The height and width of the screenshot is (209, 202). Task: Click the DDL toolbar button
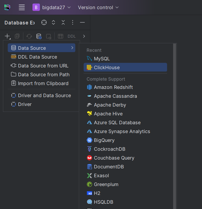click(x=72, y=36)
